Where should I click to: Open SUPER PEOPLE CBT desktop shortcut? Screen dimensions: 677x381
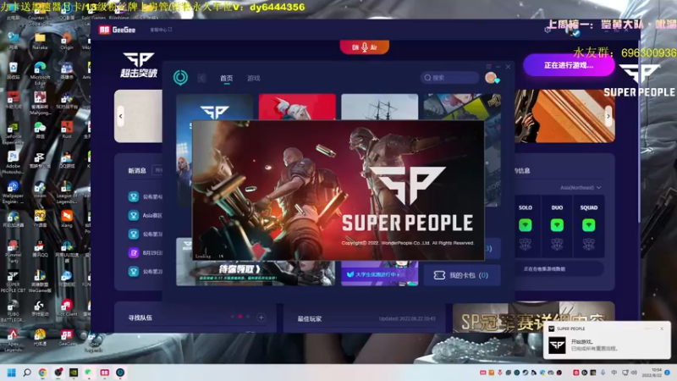13,282
